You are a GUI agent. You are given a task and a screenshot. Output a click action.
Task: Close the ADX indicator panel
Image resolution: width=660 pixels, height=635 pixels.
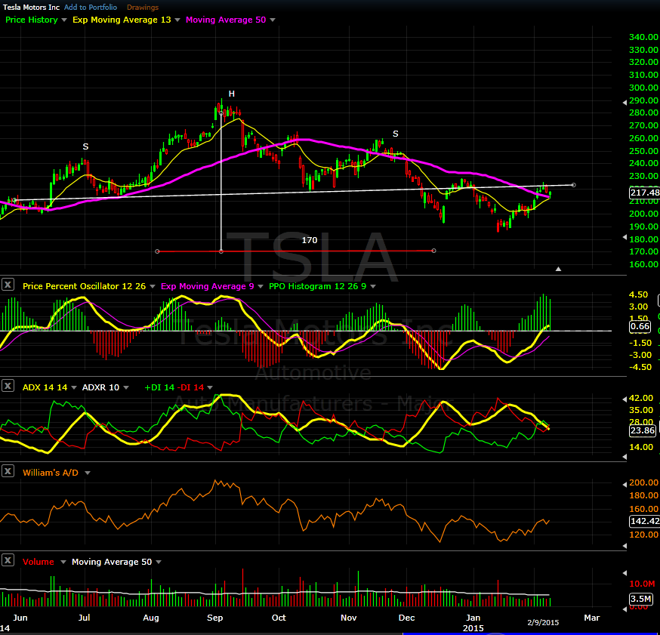coord(8,386)
